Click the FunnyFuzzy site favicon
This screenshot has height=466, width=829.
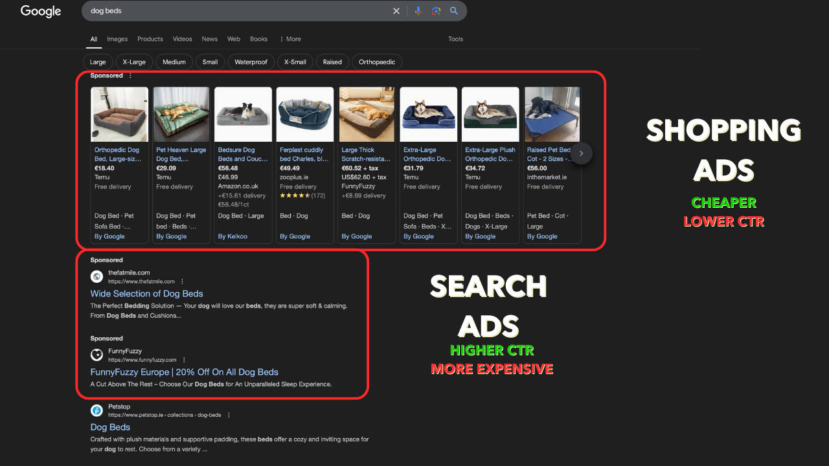coord(97,355)
